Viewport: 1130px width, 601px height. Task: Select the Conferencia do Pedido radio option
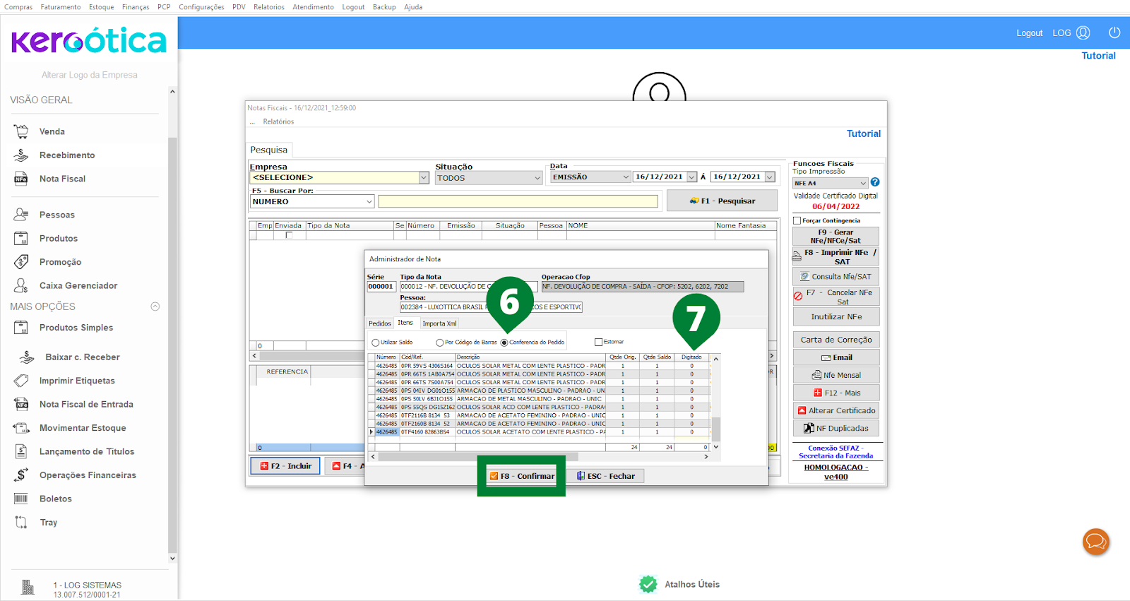(504, 343)
